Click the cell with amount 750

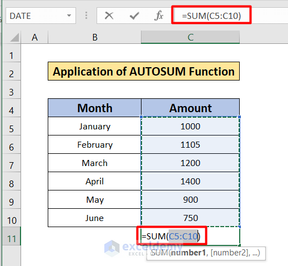pos(190,218)
